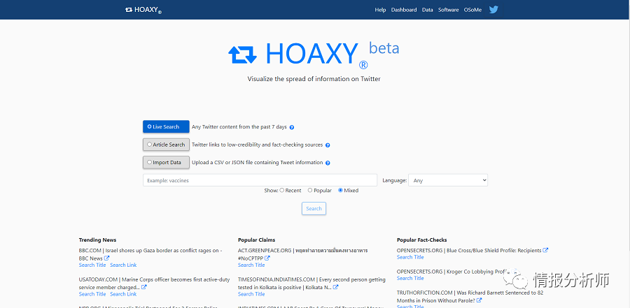Open the Help menu item

[380, 10]
